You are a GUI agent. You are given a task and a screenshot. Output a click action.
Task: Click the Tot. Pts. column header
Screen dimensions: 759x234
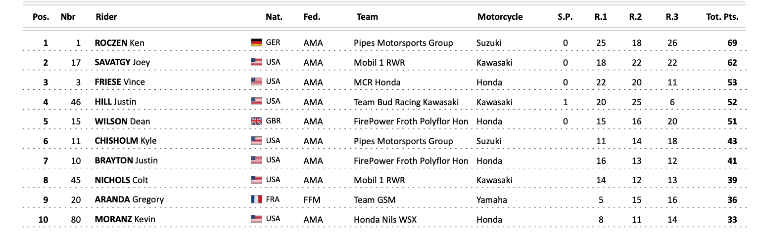tap(722, 17)
